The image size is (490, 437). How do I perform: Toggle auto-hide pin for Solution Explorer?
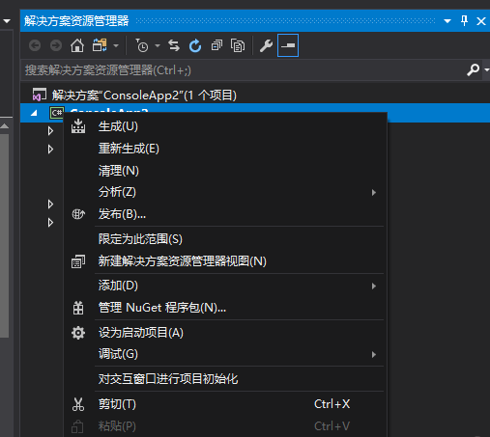pos(464,21)
